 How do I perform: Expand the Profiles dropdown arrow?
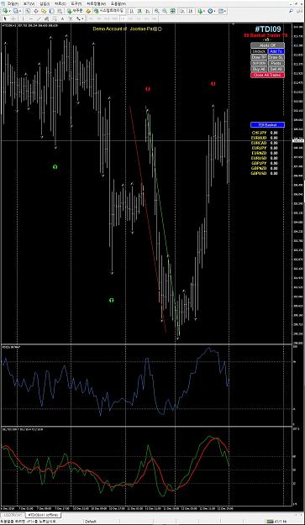pyautogui.click(x=20, y=11)
